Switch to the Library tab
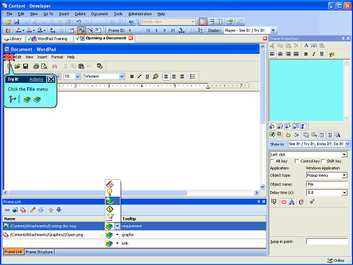This screenshot has height=265, width=353. [x=13, y=39]
